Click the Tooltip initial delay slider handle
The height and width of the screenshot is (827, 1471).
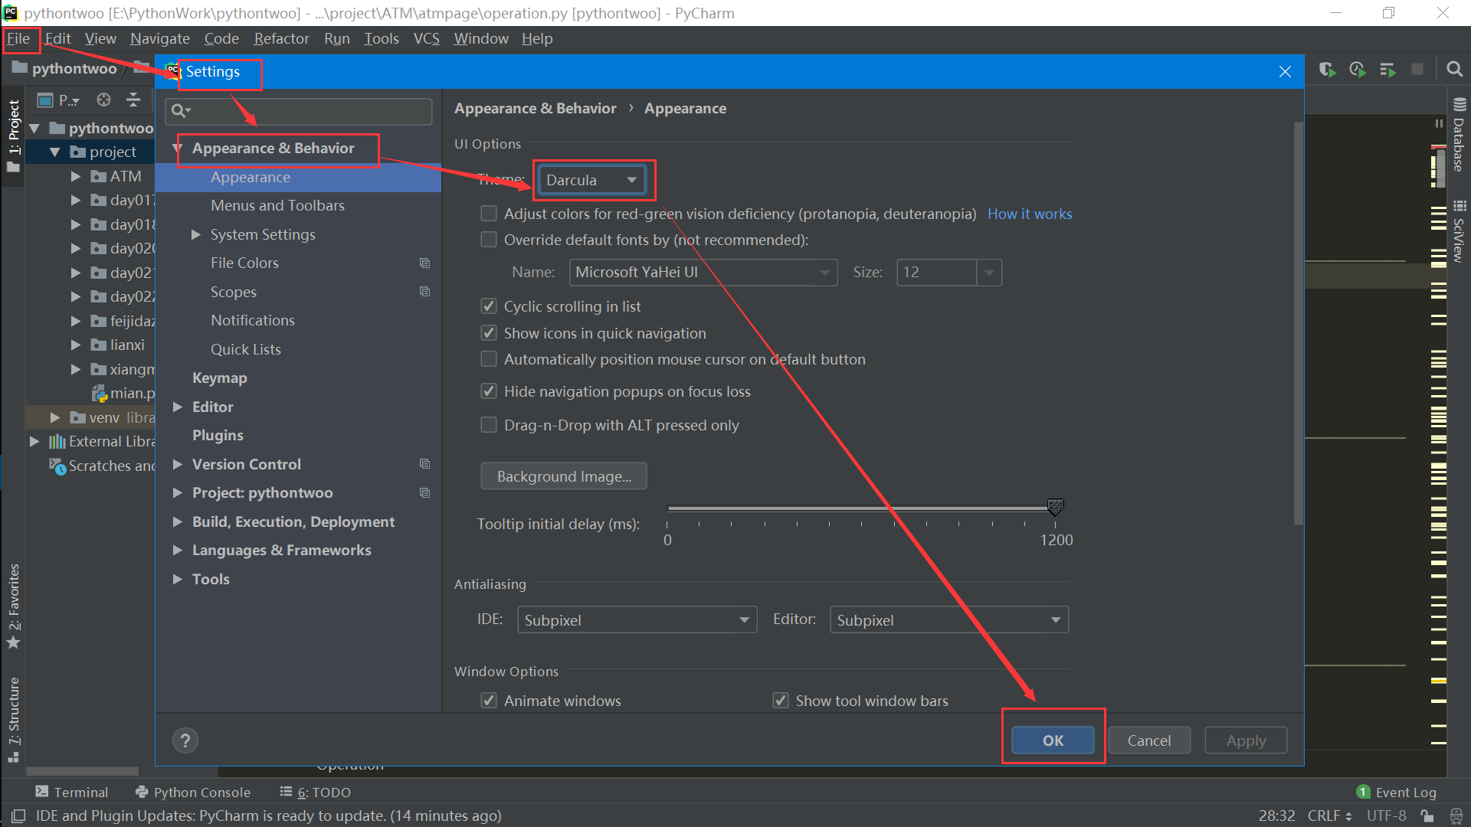pos(1055,508)
